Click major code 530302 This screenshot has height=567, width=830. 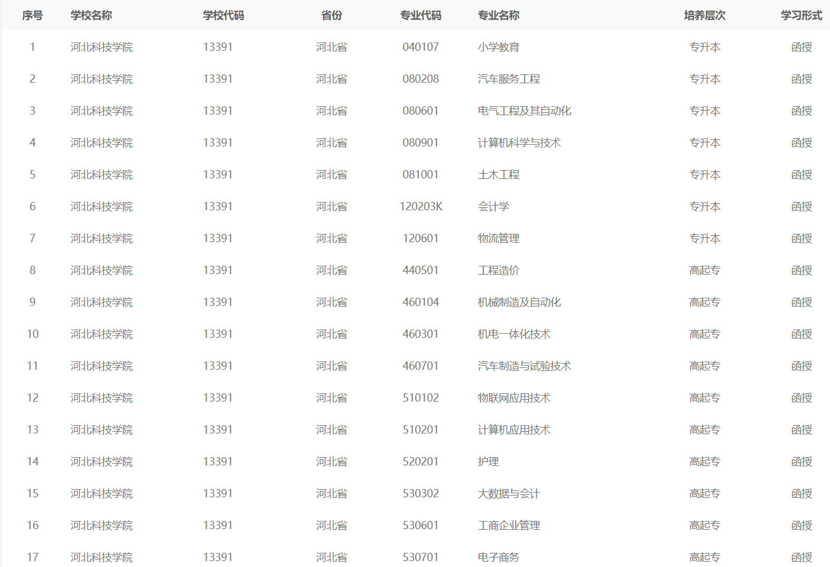click(421, 494)
